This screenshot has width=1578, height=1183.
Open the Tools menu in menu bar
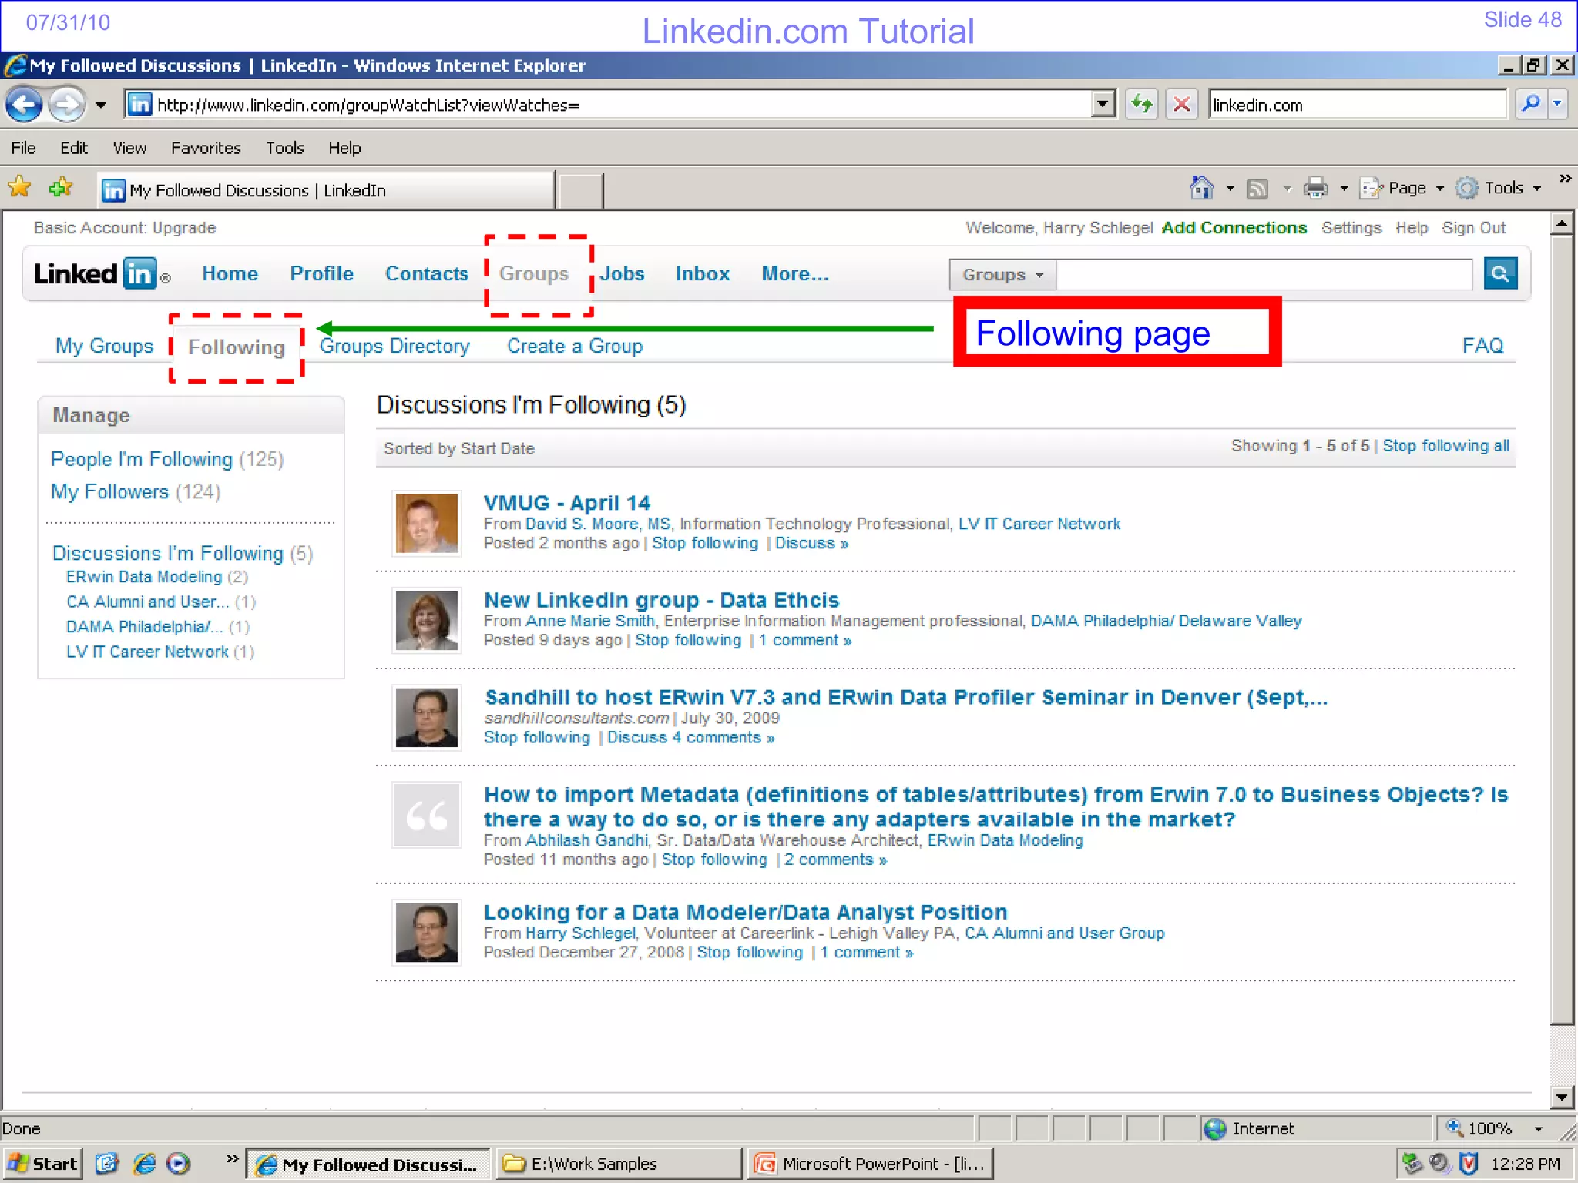coord(285,148)
